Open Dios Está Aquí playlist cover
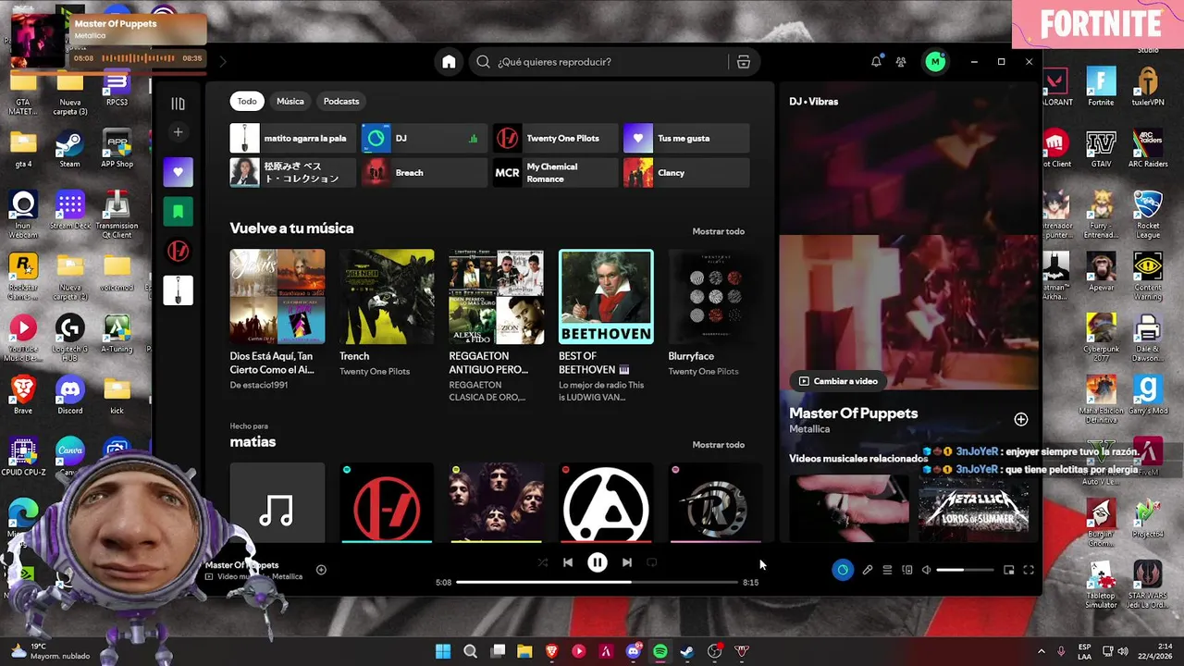This screenshot has width=1184, height=666. coord(277,296)
